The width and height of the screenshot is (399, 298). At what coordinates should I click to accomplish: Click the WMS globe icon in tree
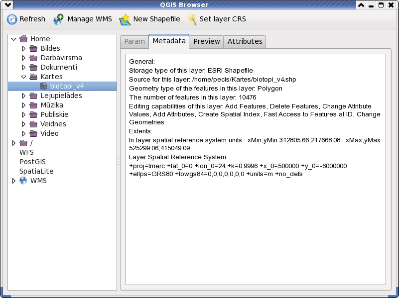23,181
